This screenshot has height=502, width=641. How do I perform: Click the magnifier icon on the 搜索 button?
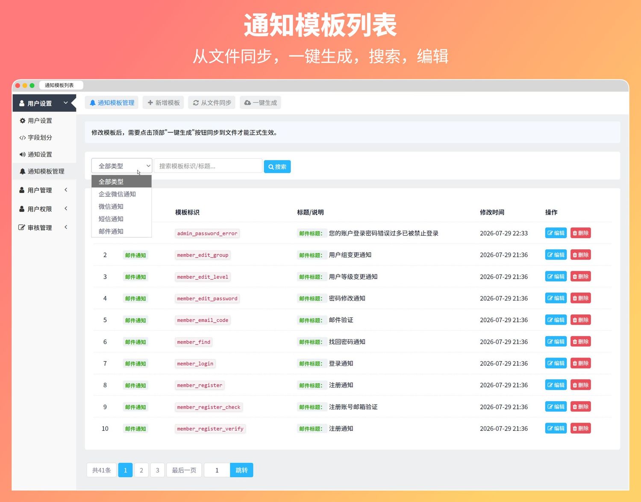[271, 167]
